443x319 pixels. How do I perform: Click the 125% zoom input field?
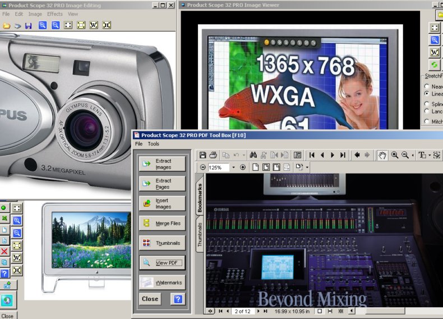pyautogui.click(x=219, y=167)
